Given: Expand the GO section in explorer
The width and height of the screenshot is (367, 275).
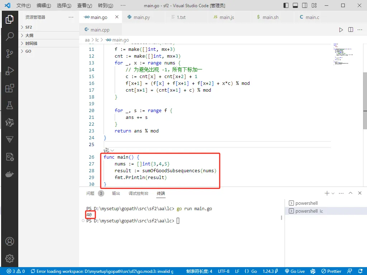Looking at the screenshot, I should click(49, 51).
